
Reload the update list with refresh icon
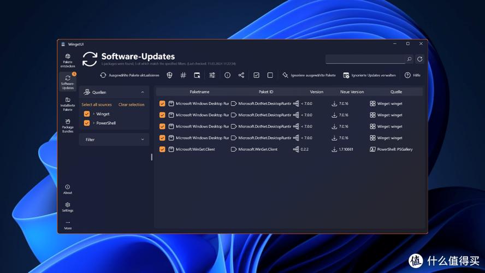(420, 59)
